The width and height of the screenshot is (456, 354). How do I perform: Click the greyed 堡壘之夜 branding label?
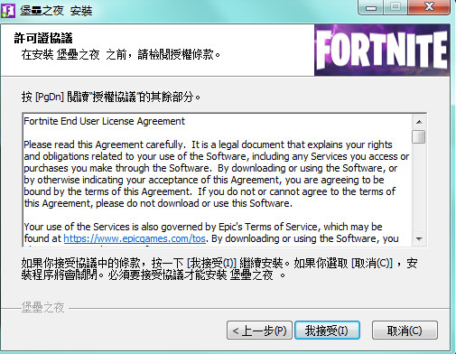pos(42,307)
